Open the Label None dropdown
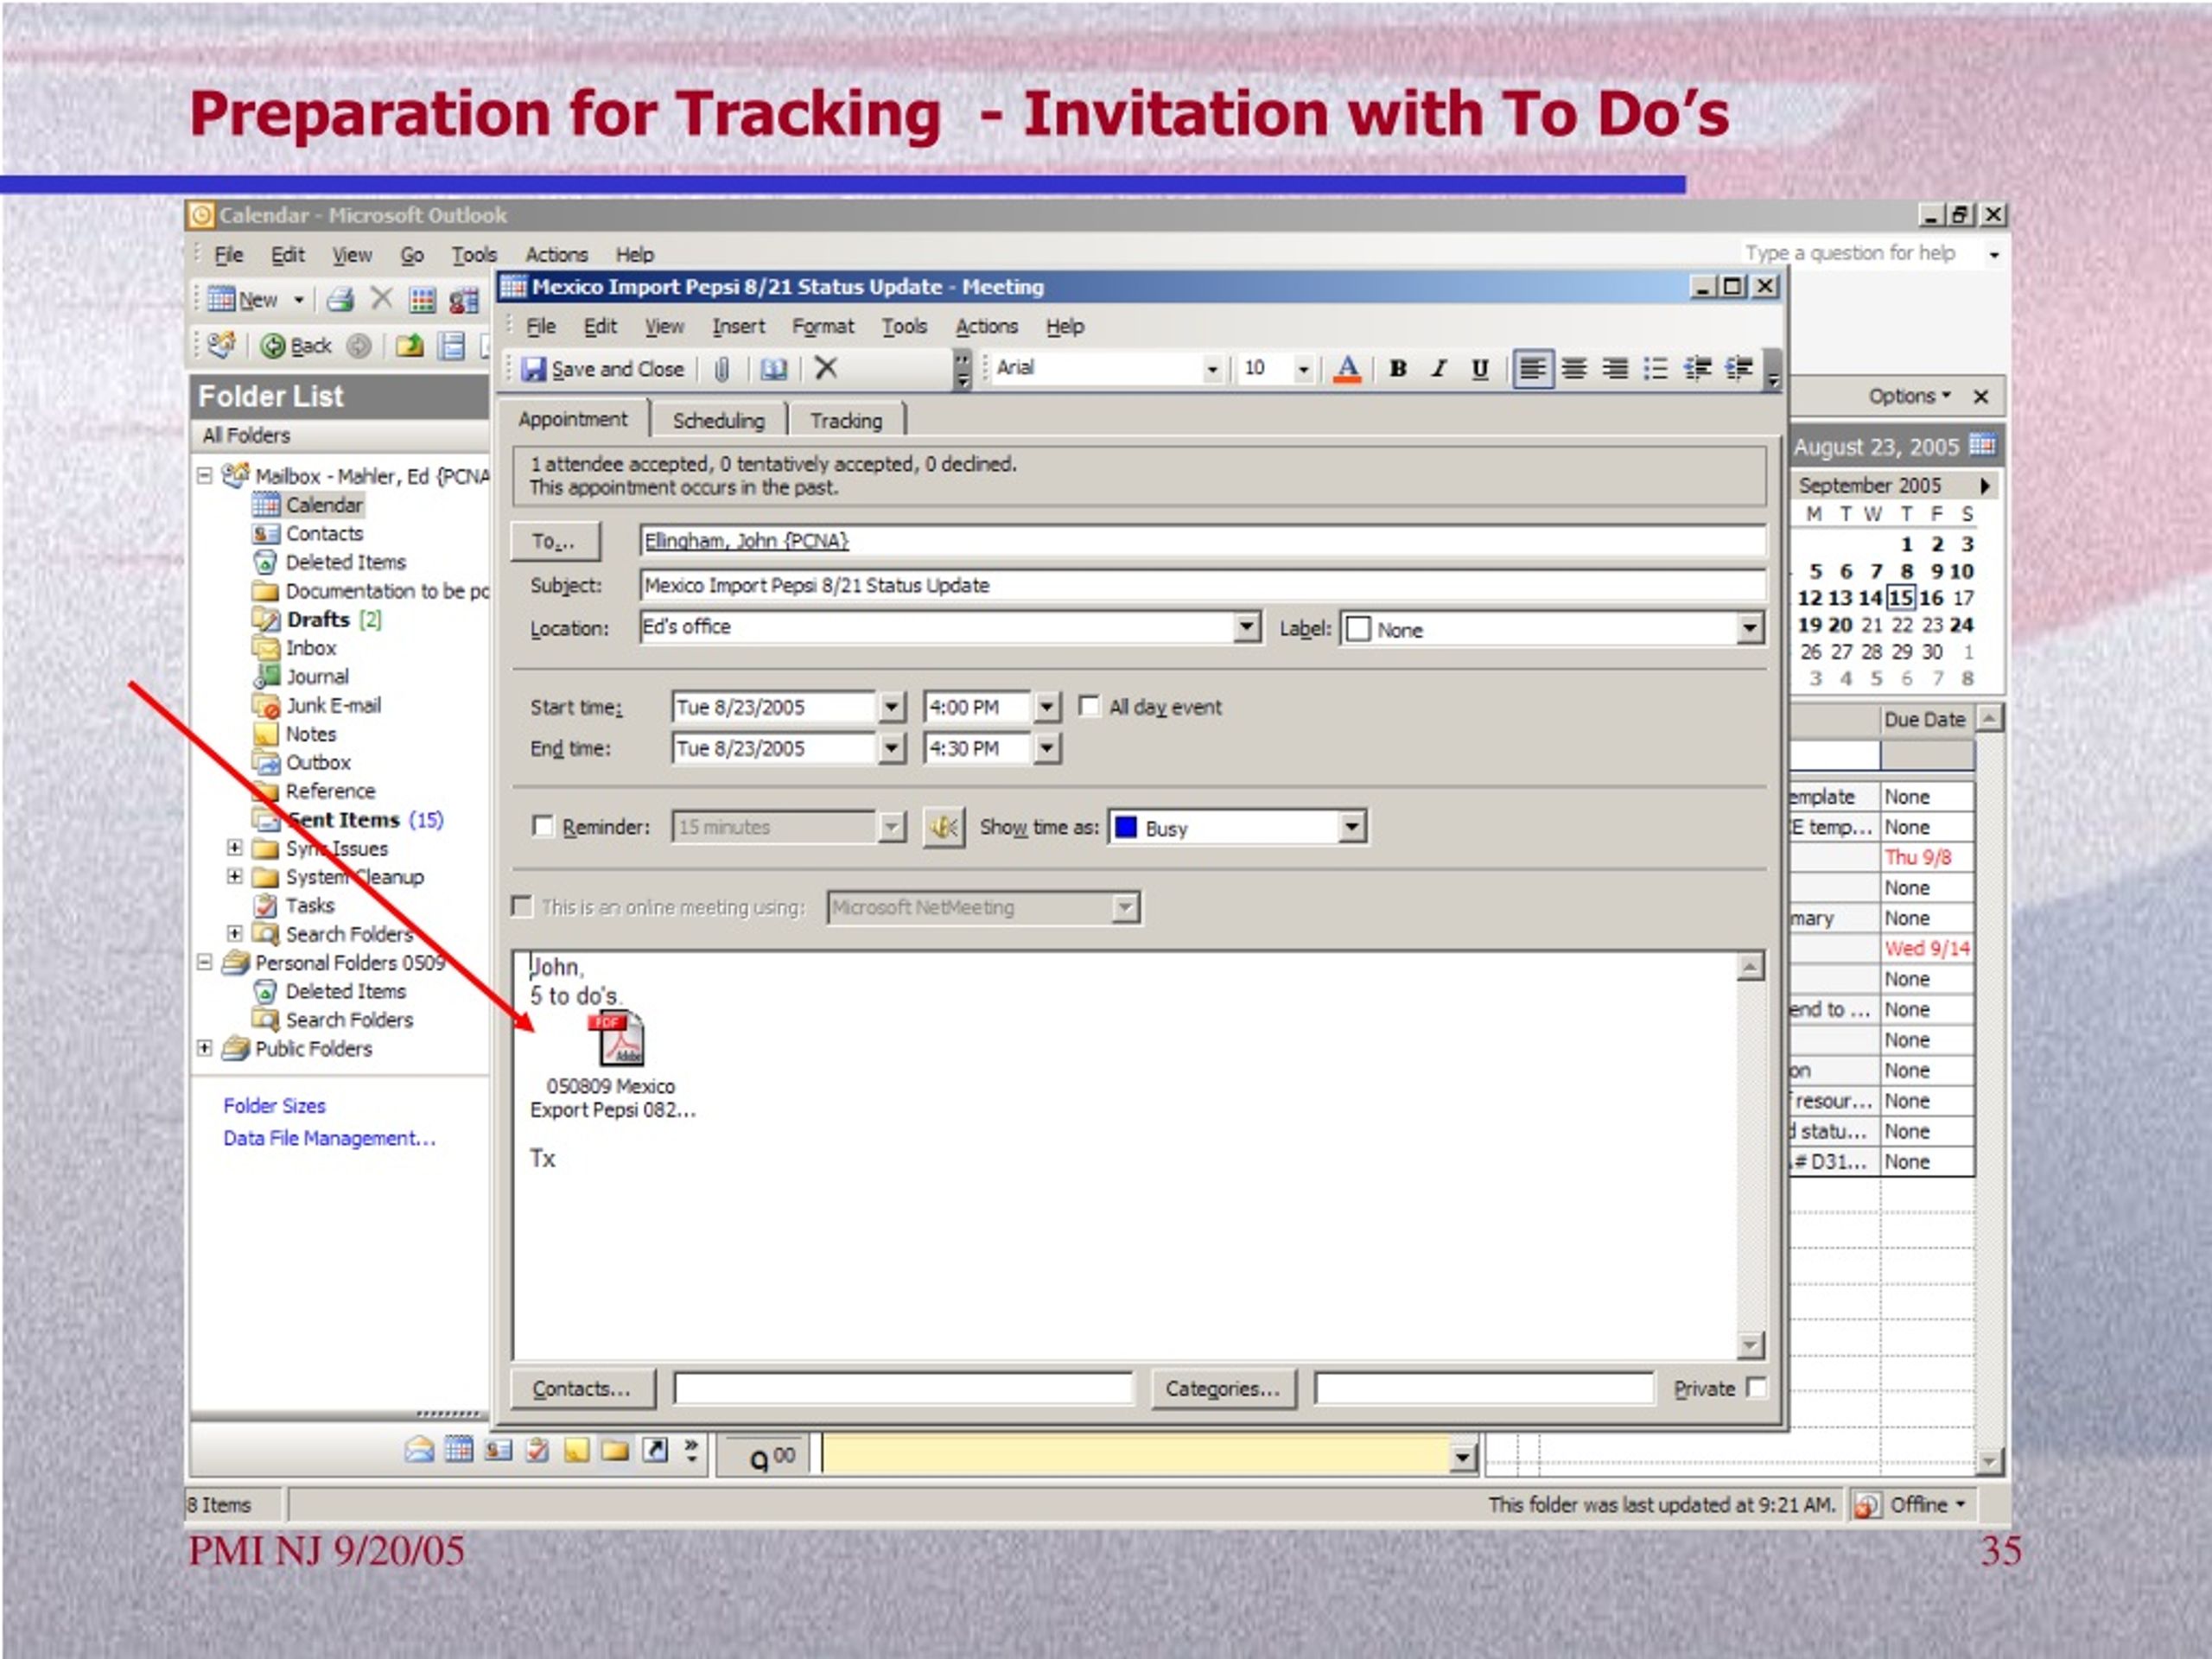This screenshot has width=2212, height=1659. click(x=1749, y=629)
